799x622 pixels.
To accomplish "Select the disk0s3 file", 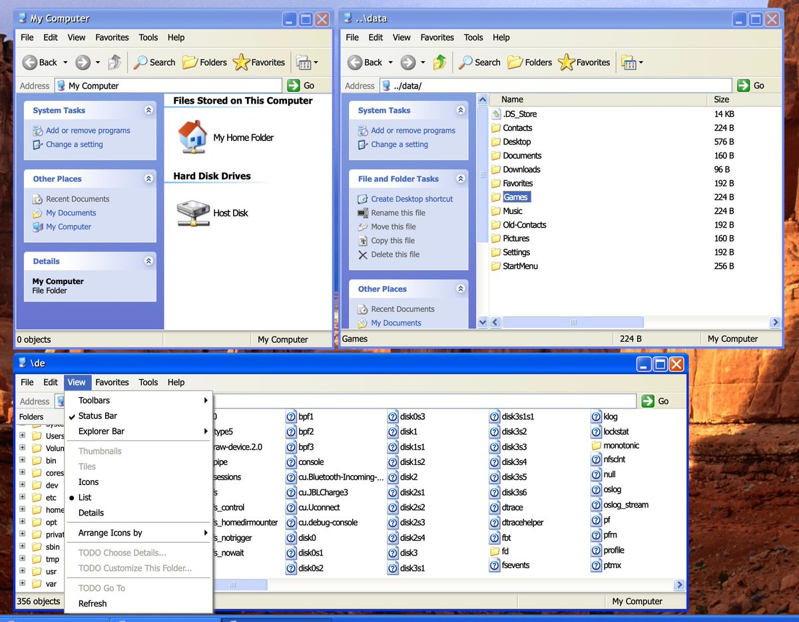I will tap(406, 416).
